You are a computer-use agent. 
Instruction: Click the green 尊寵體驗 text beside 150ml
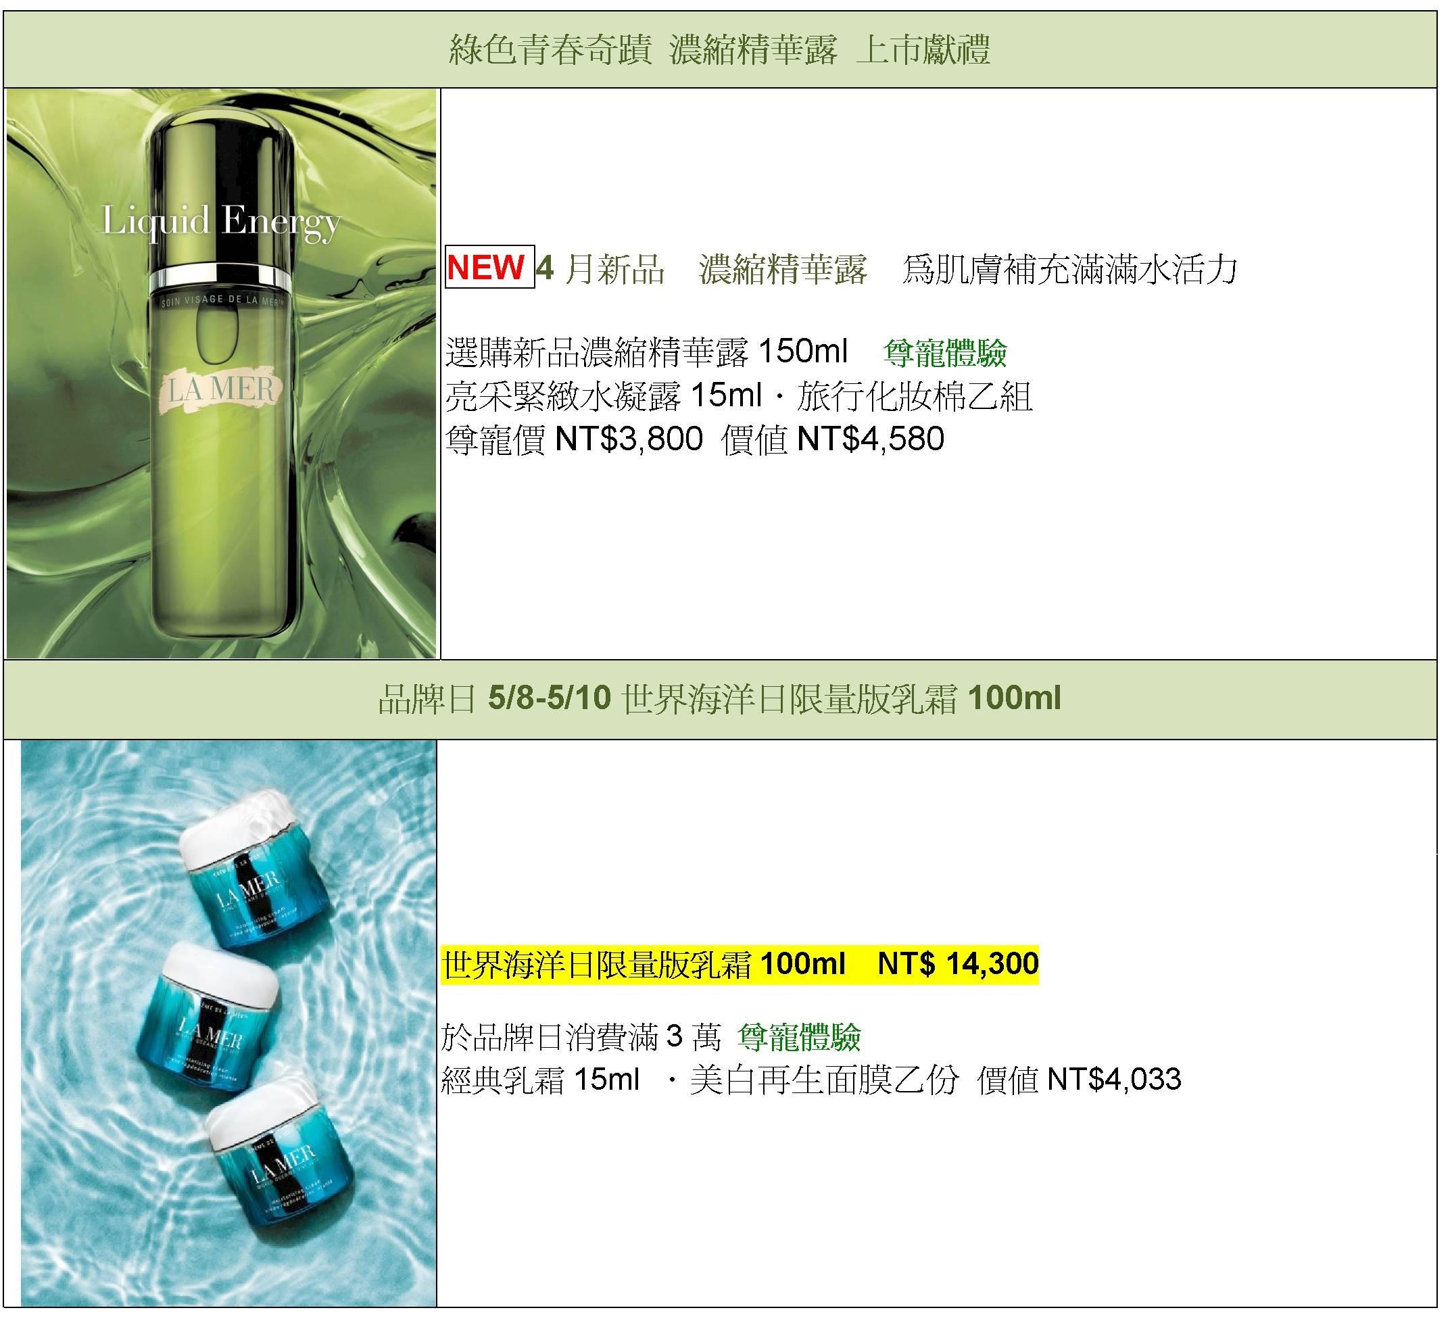[x=945, y=352]
